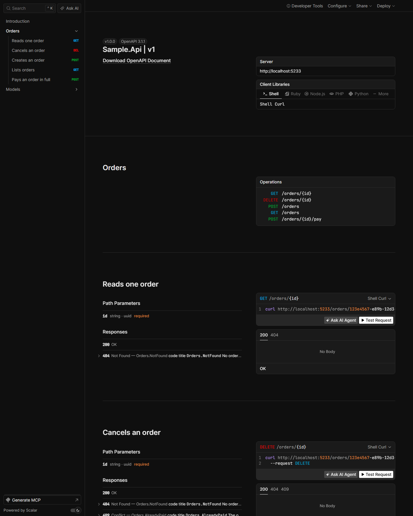Click Ask AI Agent for DELETE request
Image resolution: width=413 pixels, height=516 pixels.
pos(341,474)
